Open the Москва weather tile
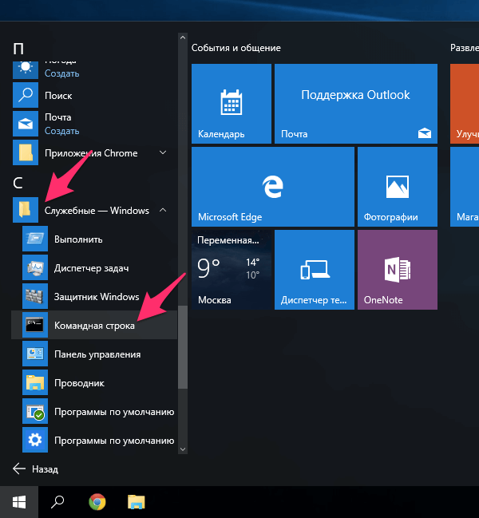 tap(232, 270)
